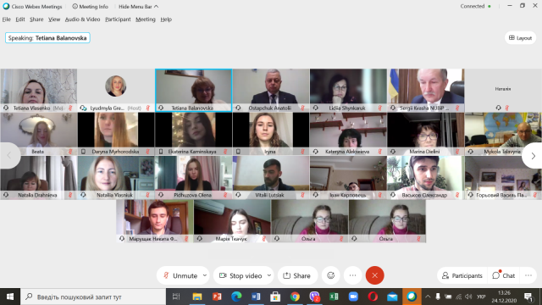This screenshot has height=305, width=542.
Task: Toggle Unmute microphone button
Action: point(180,275)
